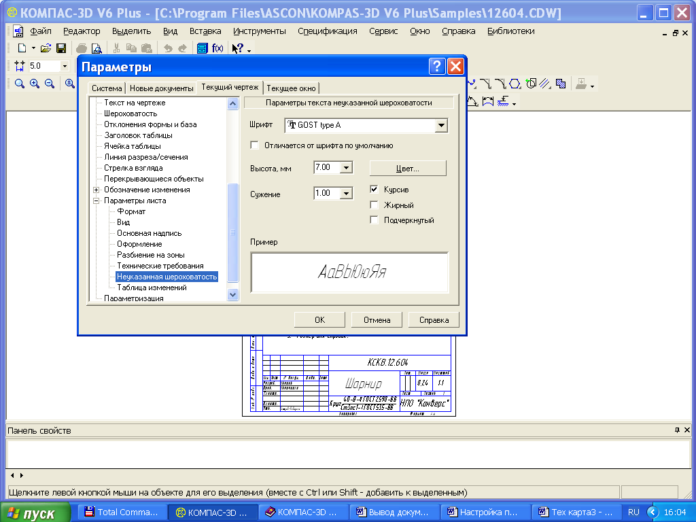The height and width of the screenshot is (522, 696).
Task: Click the tree list scroll-down arrow
Action: (232, 294)
